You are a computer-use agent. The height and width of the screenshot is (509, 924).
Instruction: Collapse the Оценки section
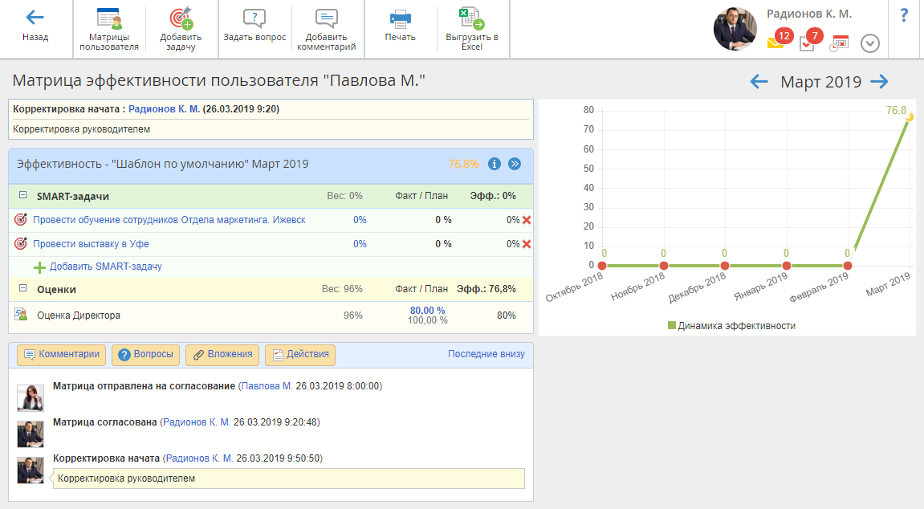[x=23, y=289]
